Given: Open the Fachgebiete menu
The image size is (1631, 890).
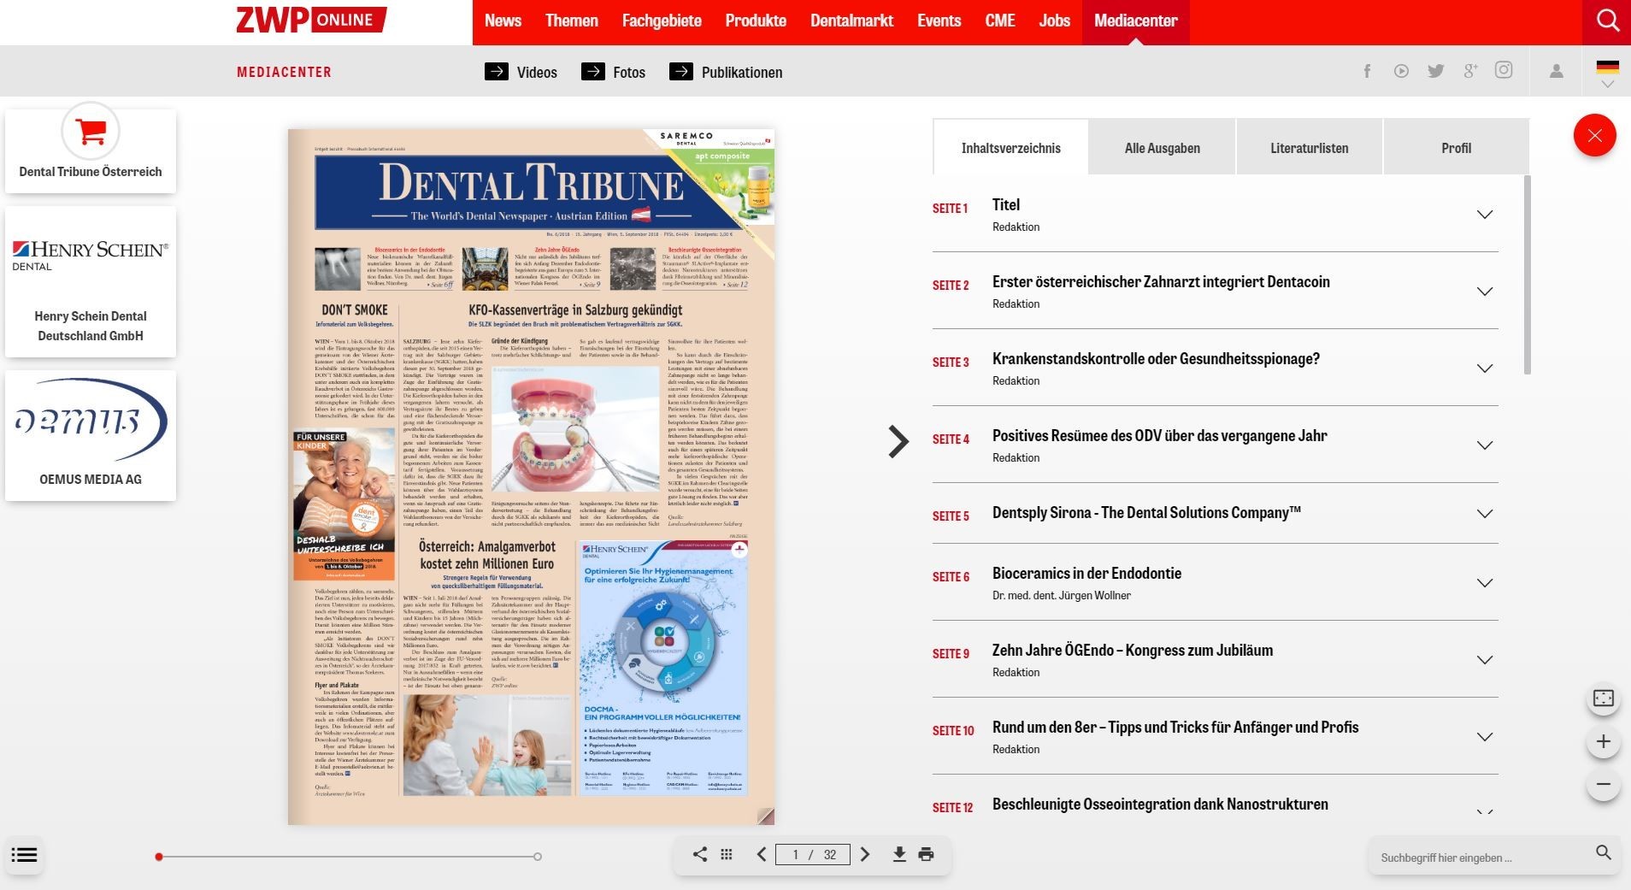Looking at the screenshot, I should pos(662,21).
